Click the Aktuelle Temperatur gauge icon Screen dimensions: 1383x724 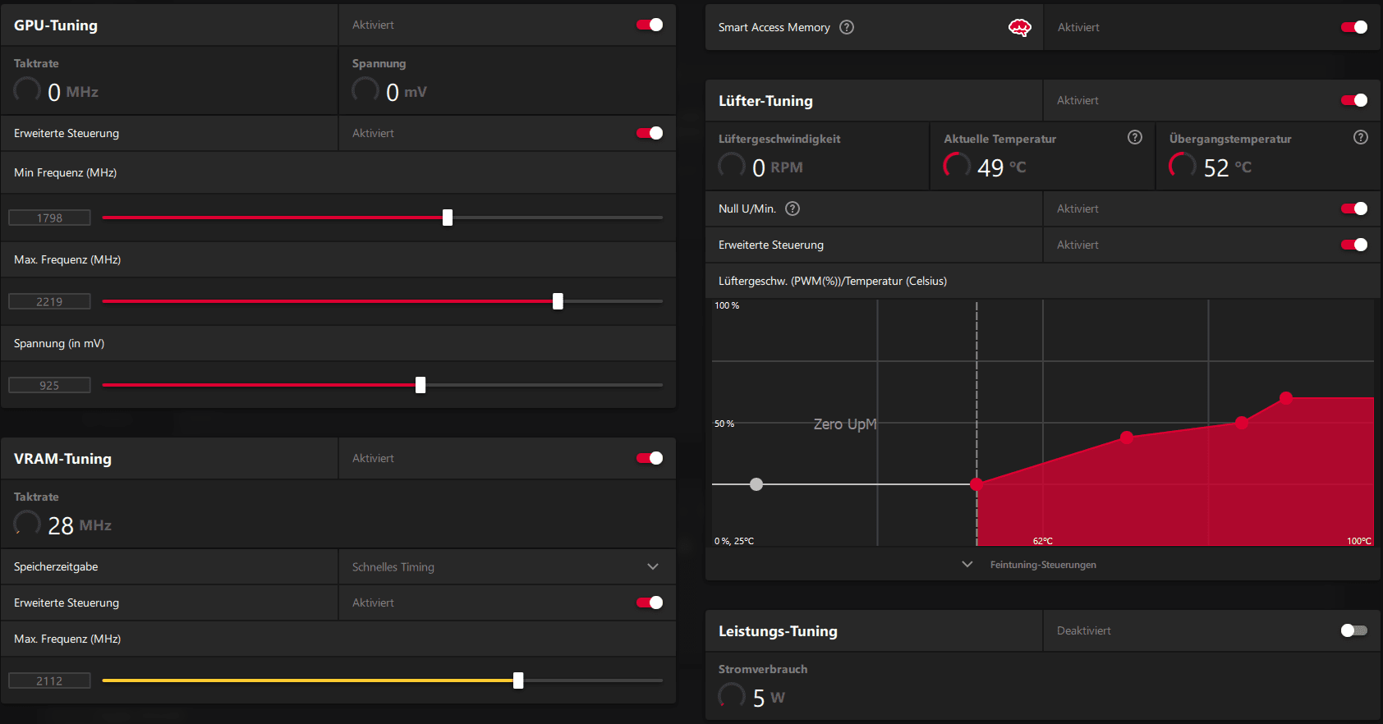(957, 165)
